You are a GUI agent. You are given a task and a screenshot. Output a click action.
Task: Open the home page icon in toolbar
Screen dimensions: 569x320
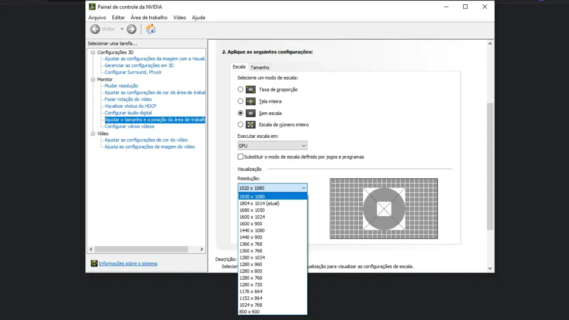[151, 29]
